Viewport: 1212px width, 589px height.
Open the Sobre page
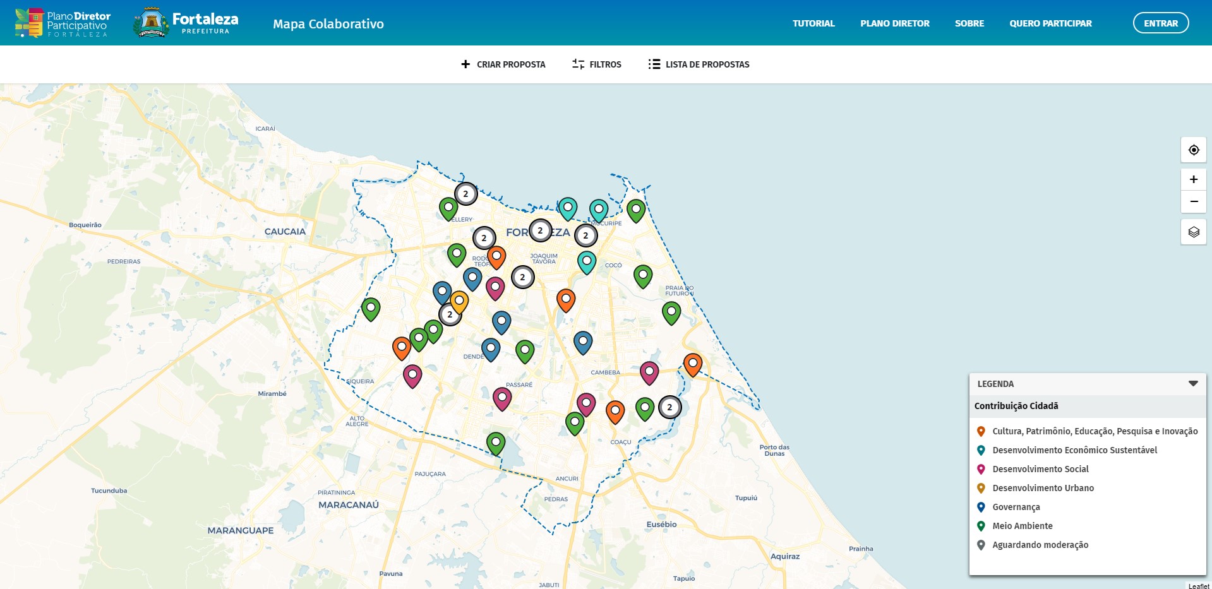coord(969,23)
